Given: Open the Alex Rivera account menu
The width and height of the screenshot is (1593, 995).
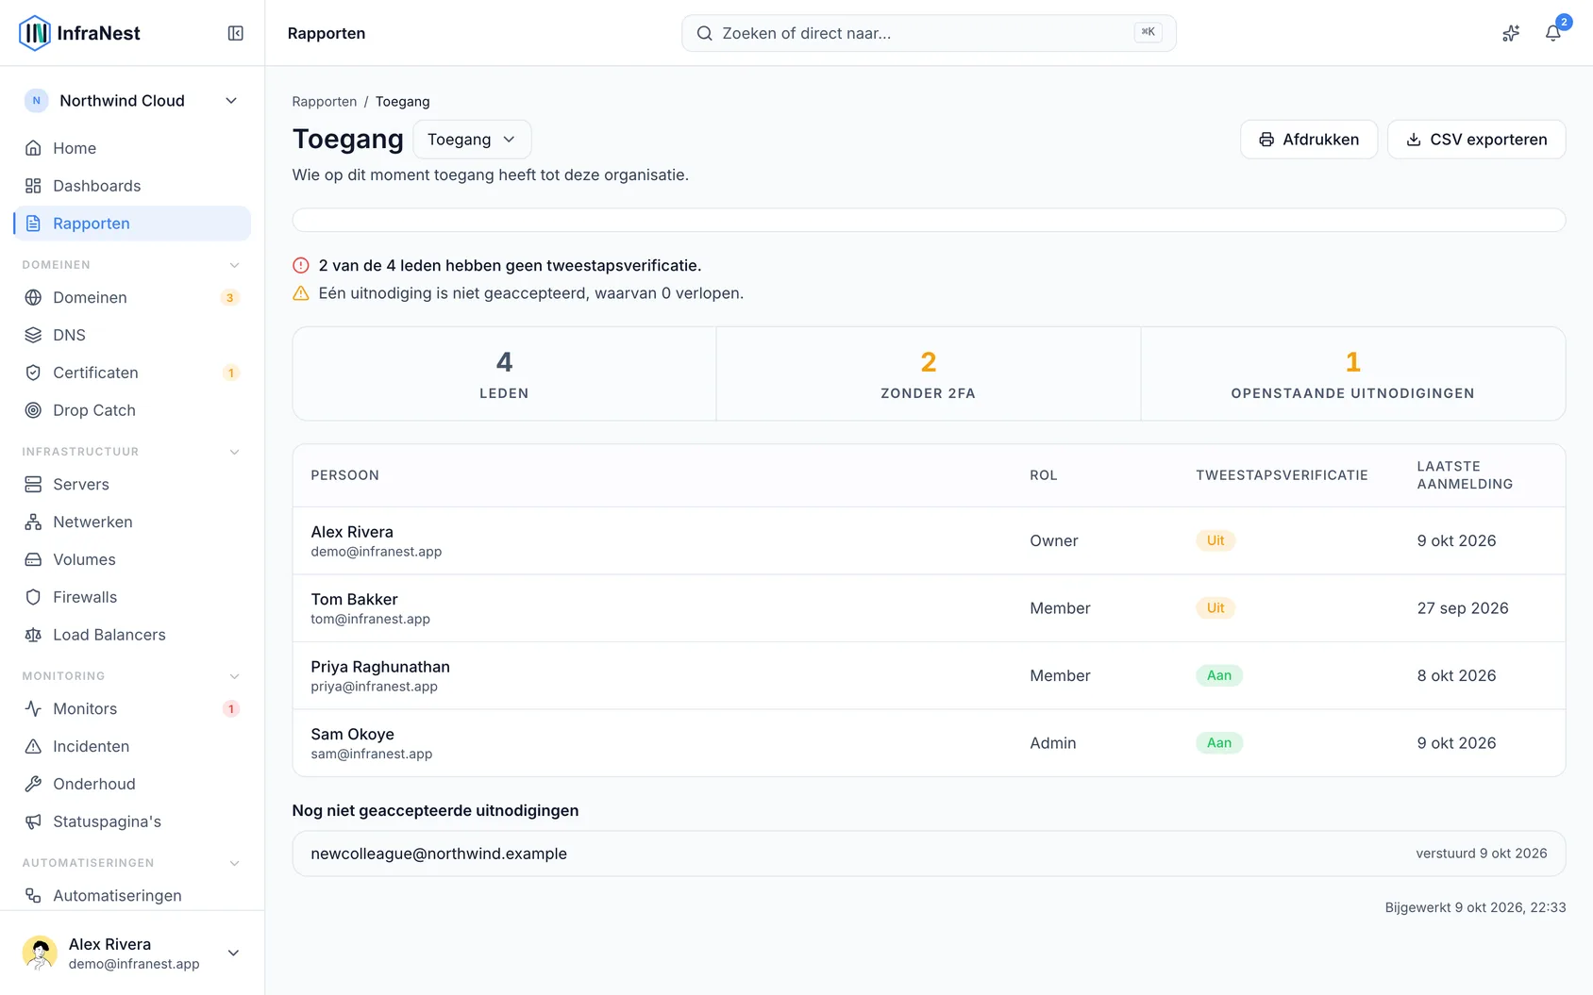Looking at the screenshot, I should [x=132, y=953].
